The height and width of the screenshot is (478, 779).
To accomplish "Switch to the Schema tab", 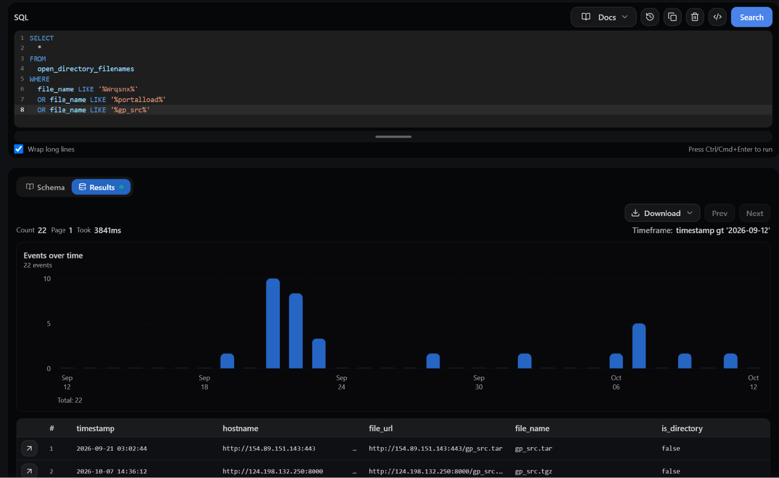I will [x=45, y=187].
